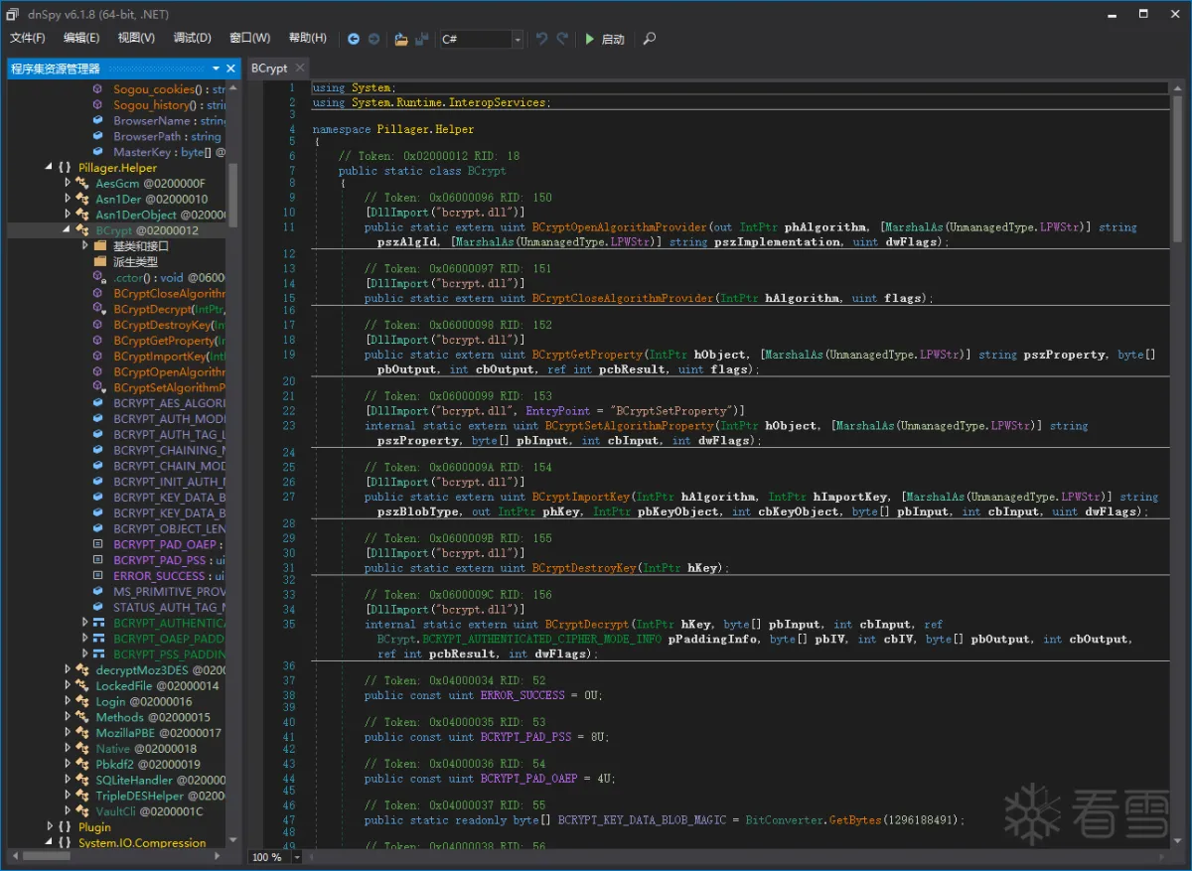Image resolution: width=1192 pixels, height=871 pixels.
Task: Click the undo arrow icon
Action: click(541, 40)
